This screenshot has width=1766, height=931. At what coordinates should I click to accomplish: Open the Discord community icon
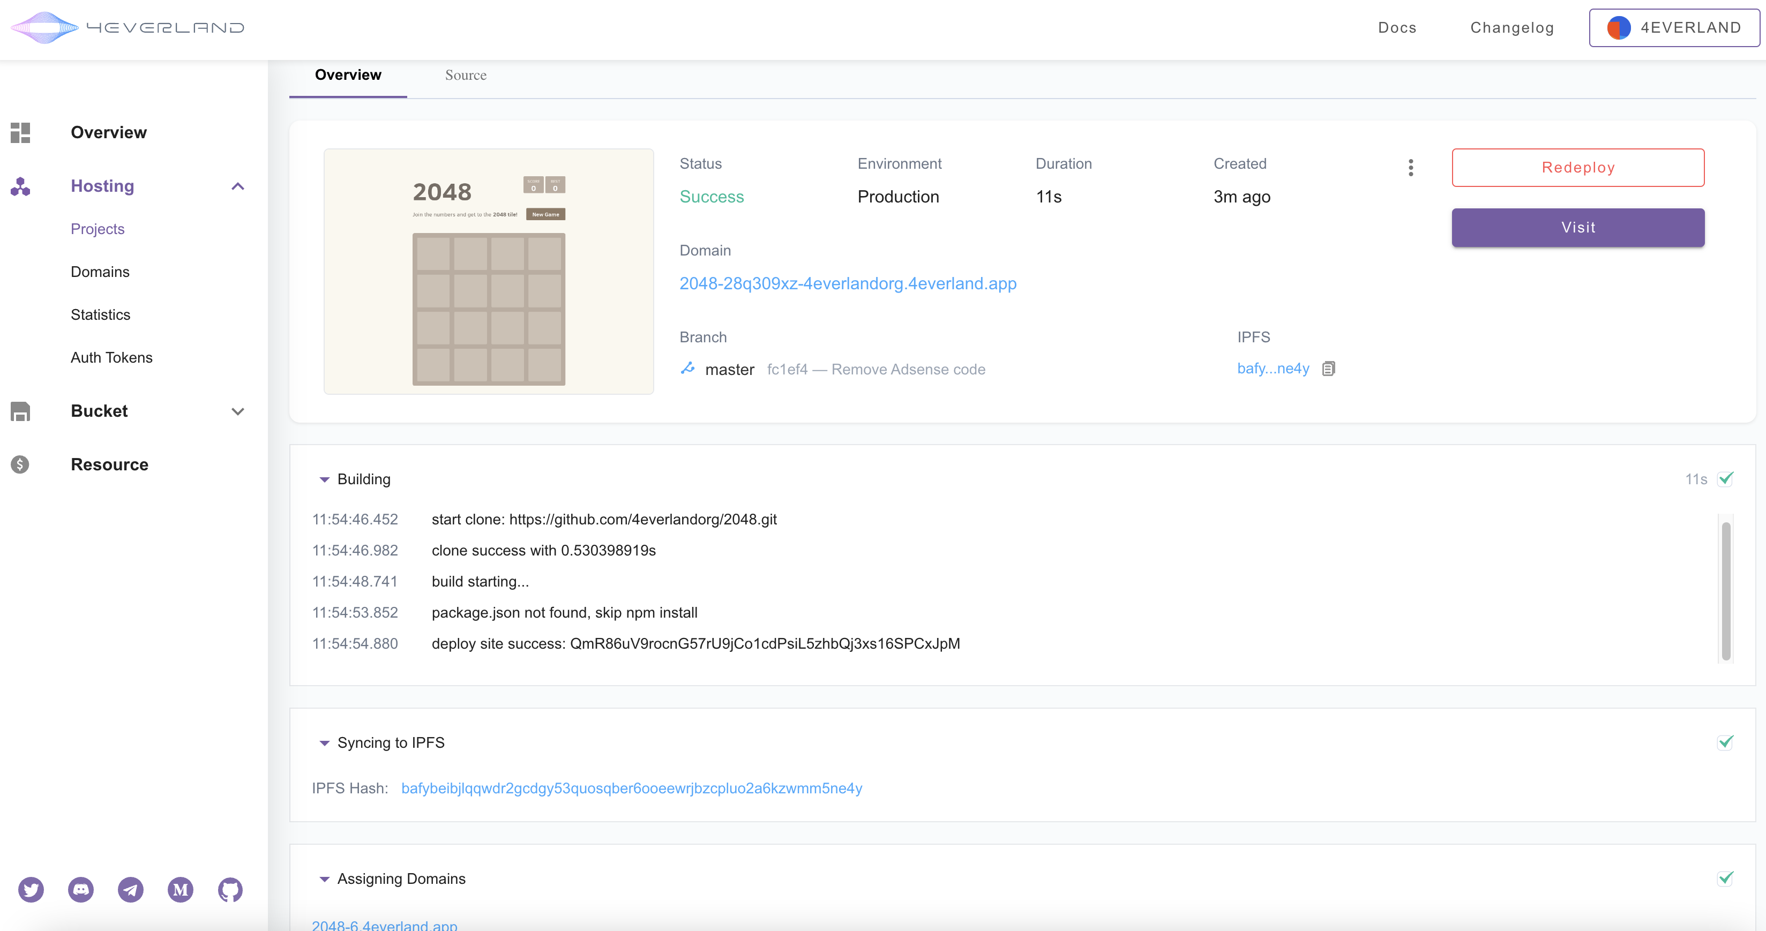[x=81, y=890]
